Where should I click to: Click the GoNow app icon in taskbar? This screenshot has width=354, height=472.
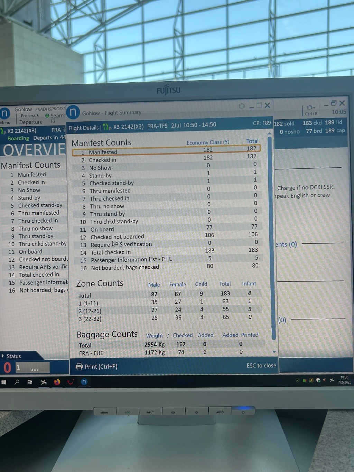tap(84, 382)
